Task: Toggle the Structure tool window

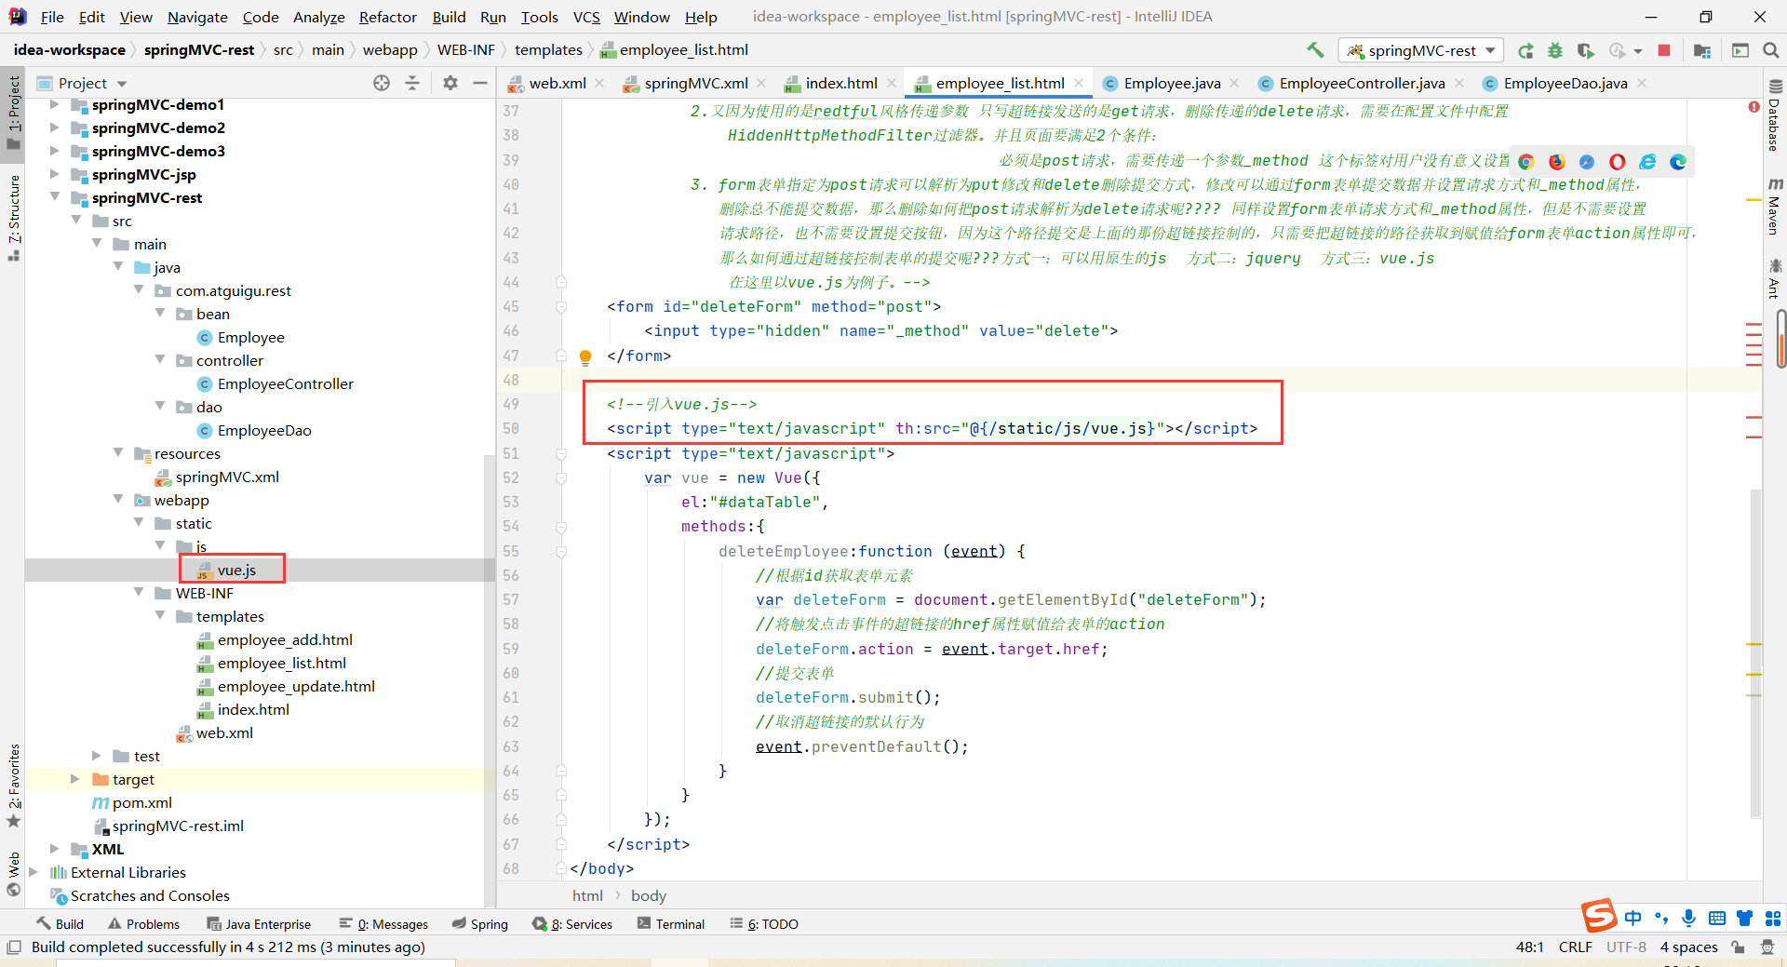Action: 14,217
